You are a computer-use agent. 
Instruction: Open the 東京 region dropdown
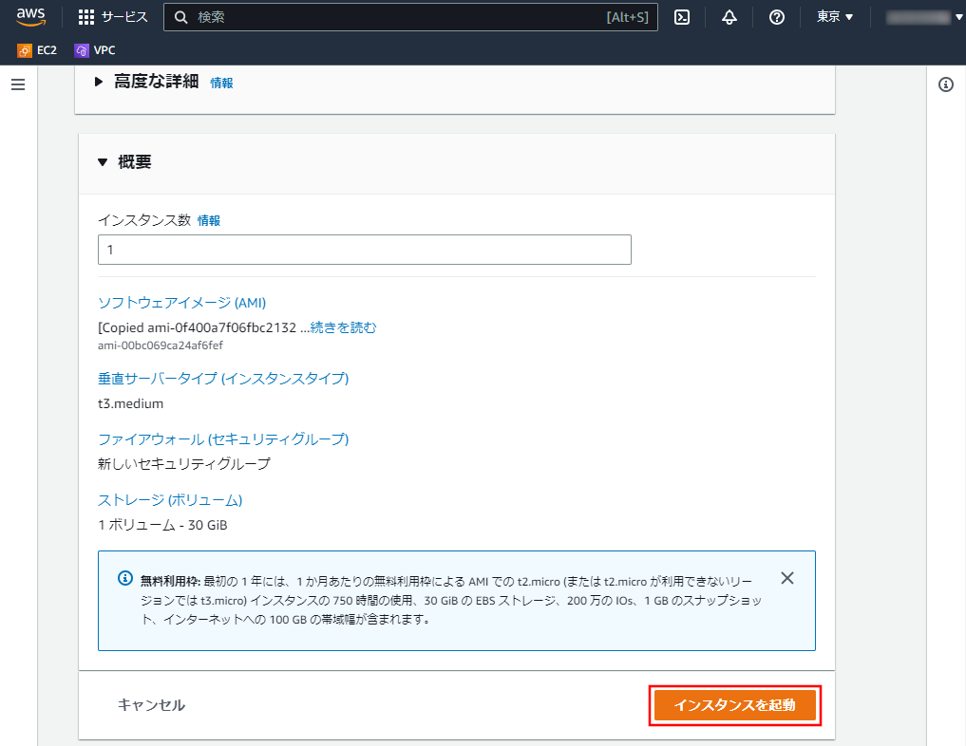(835, 17)
